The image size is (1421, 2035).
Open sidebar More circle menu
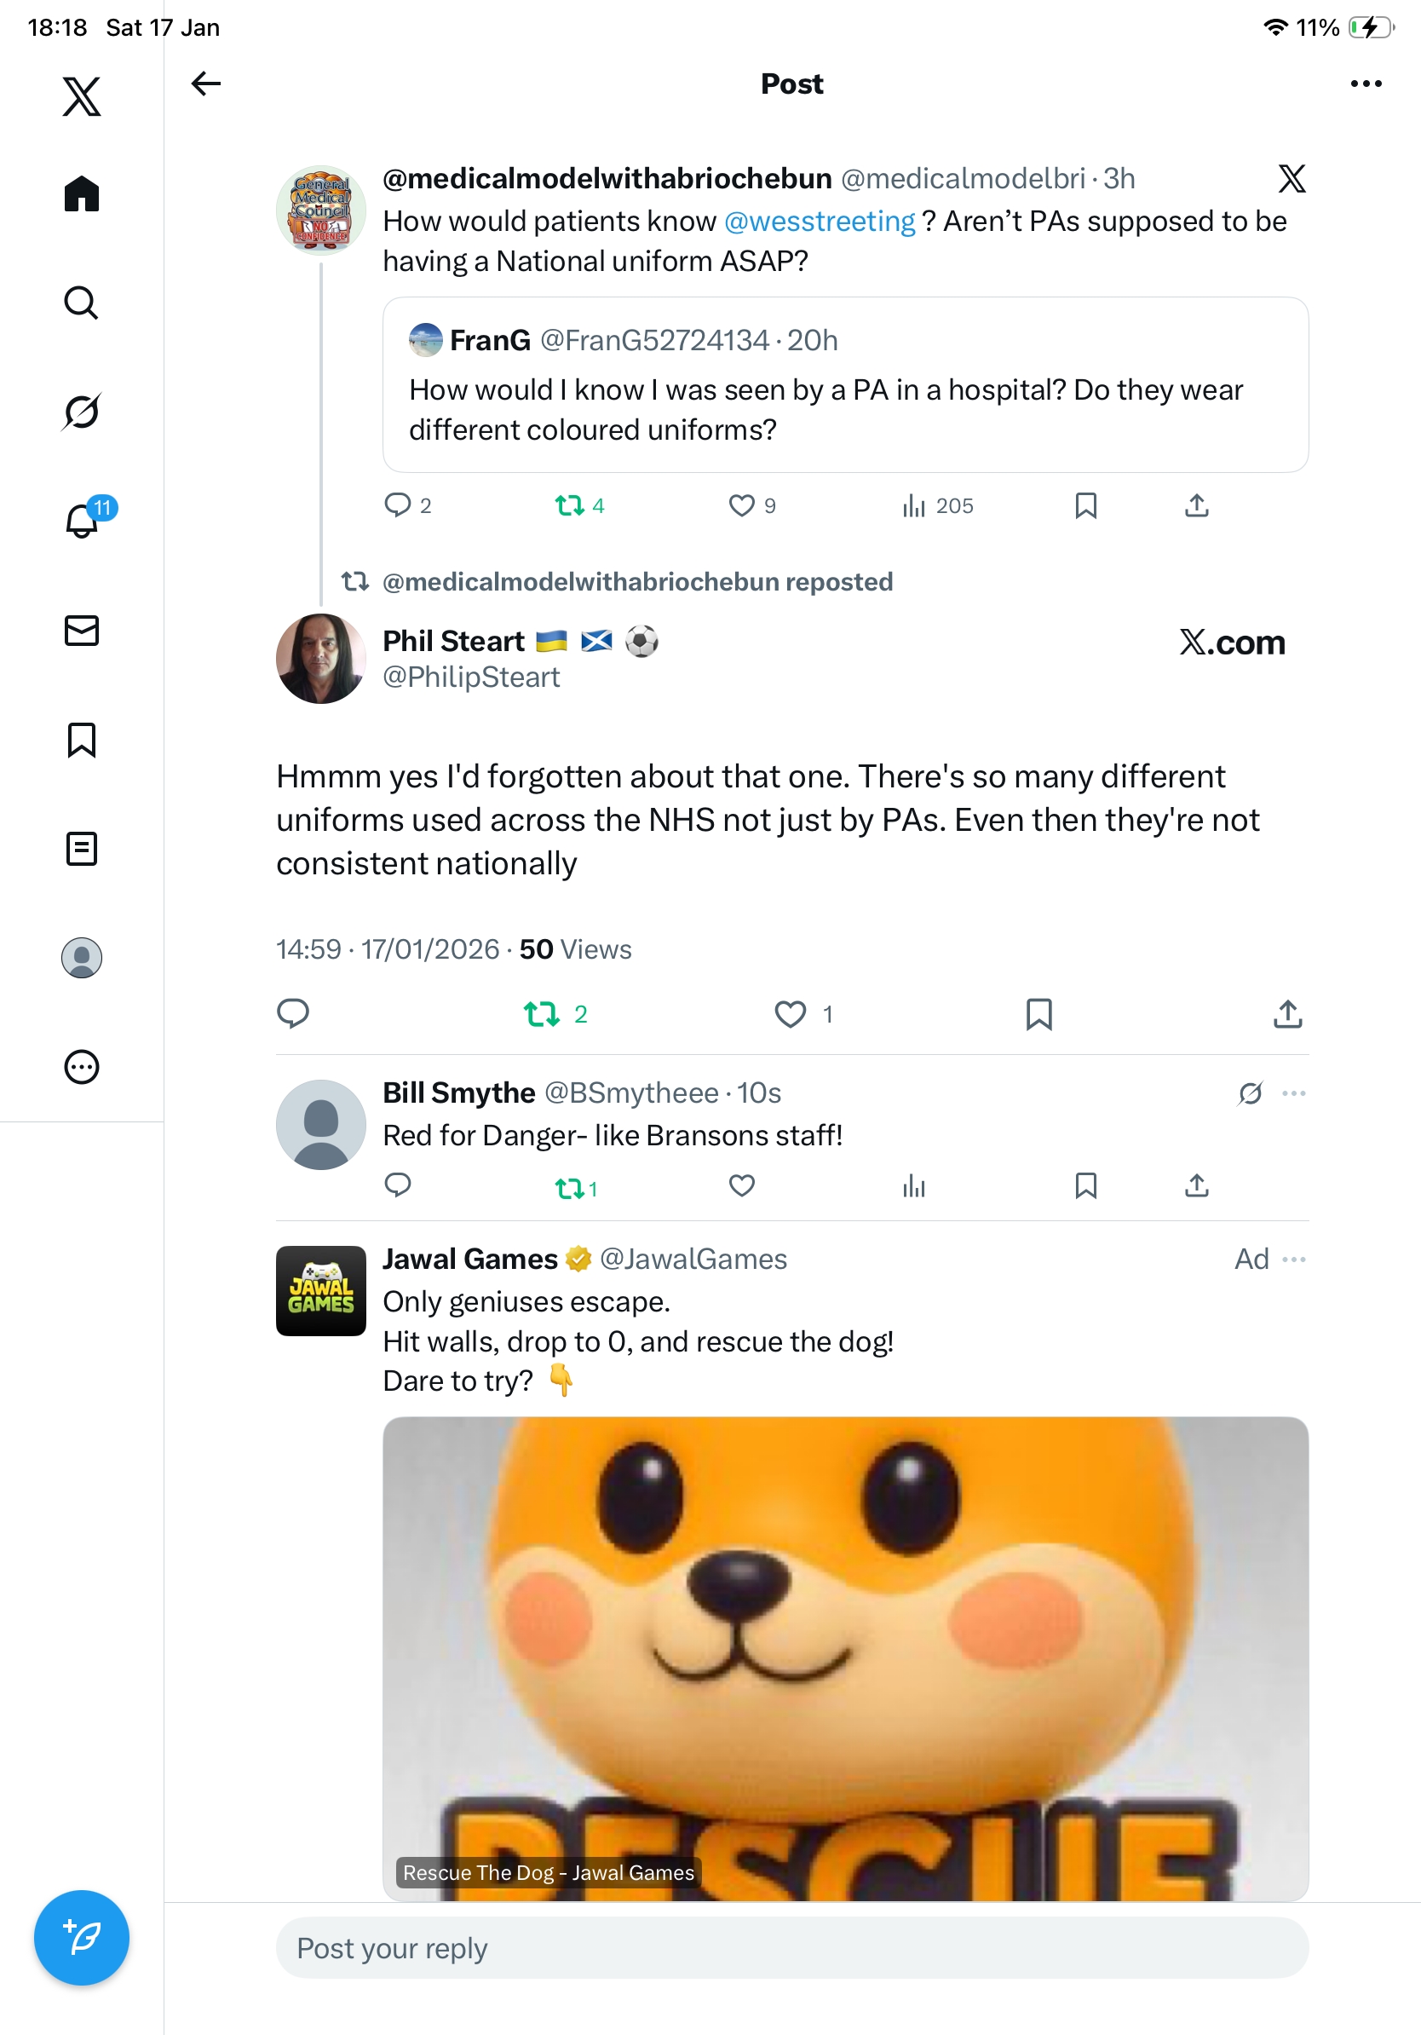pos(82,1066)
